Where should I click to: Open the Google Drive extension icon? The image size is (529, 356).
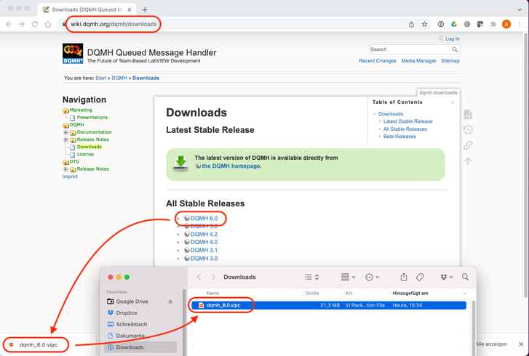tap(454, 24)
